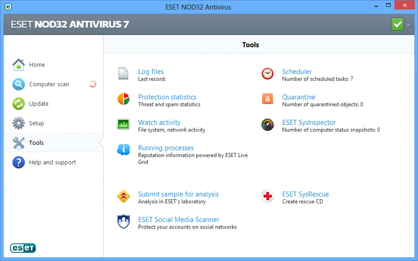Open Submit sample for analysis link

(178, 194)
